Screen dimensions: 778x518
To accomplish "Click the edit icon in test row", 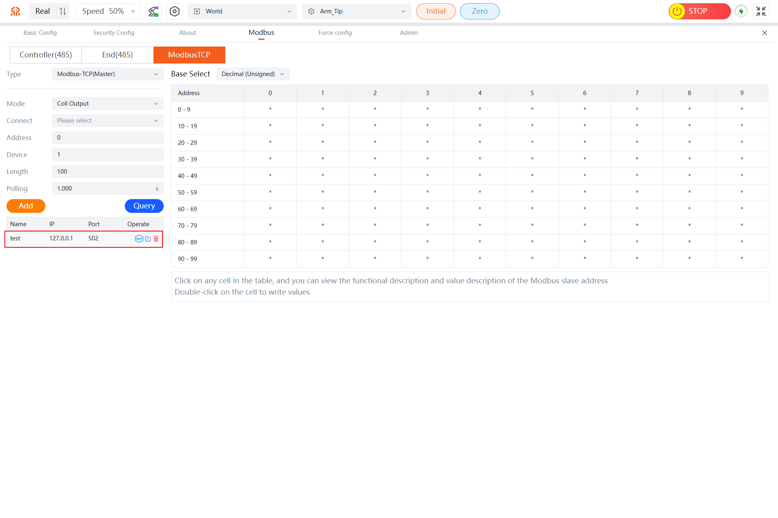I will (x=148, y=239).
